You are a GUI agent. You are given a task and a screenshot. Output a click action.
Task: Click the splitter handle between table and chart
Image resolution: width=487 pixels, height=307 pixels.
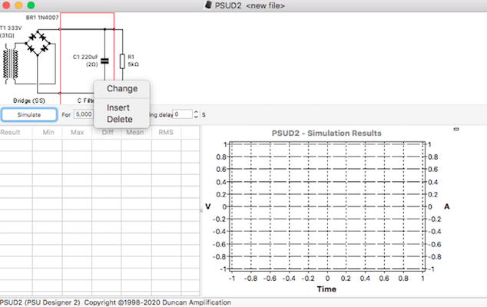point(201,210)
